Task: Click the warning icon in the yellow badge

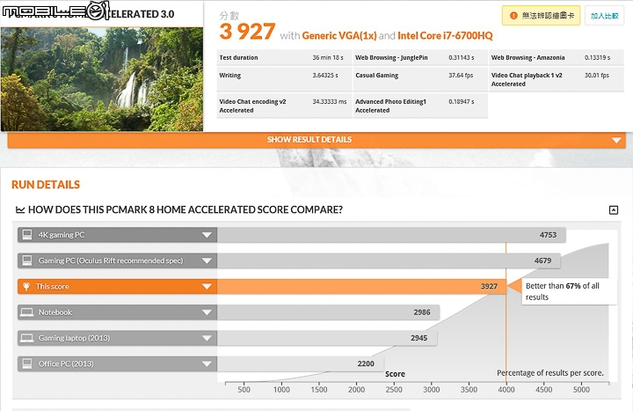Action: tap(513, 16)
